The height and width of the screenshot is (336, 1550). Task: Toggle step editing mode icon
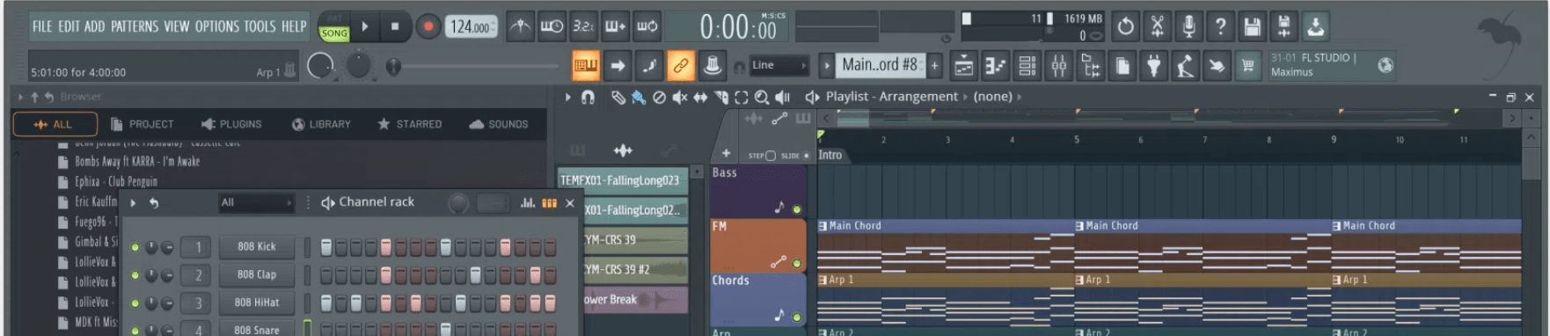[649, 65]
